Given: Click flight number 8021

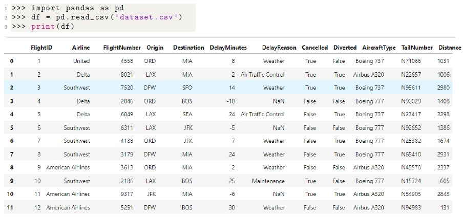Looking at the screenshot, I should 127,75.
